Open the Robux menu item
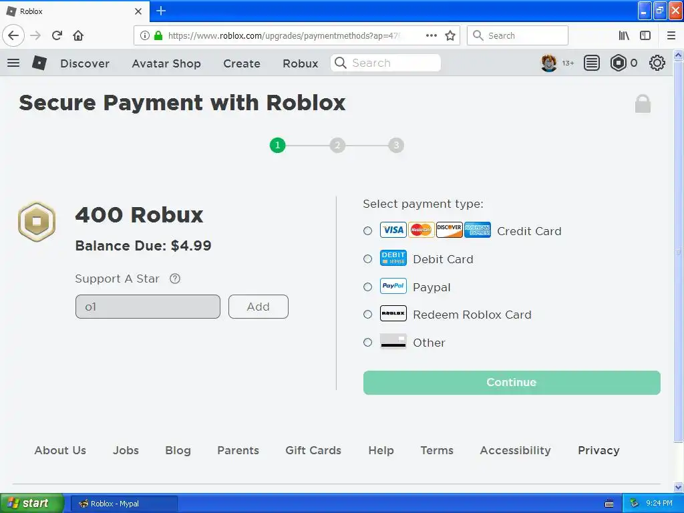684x513 pixels. point(301,63)
